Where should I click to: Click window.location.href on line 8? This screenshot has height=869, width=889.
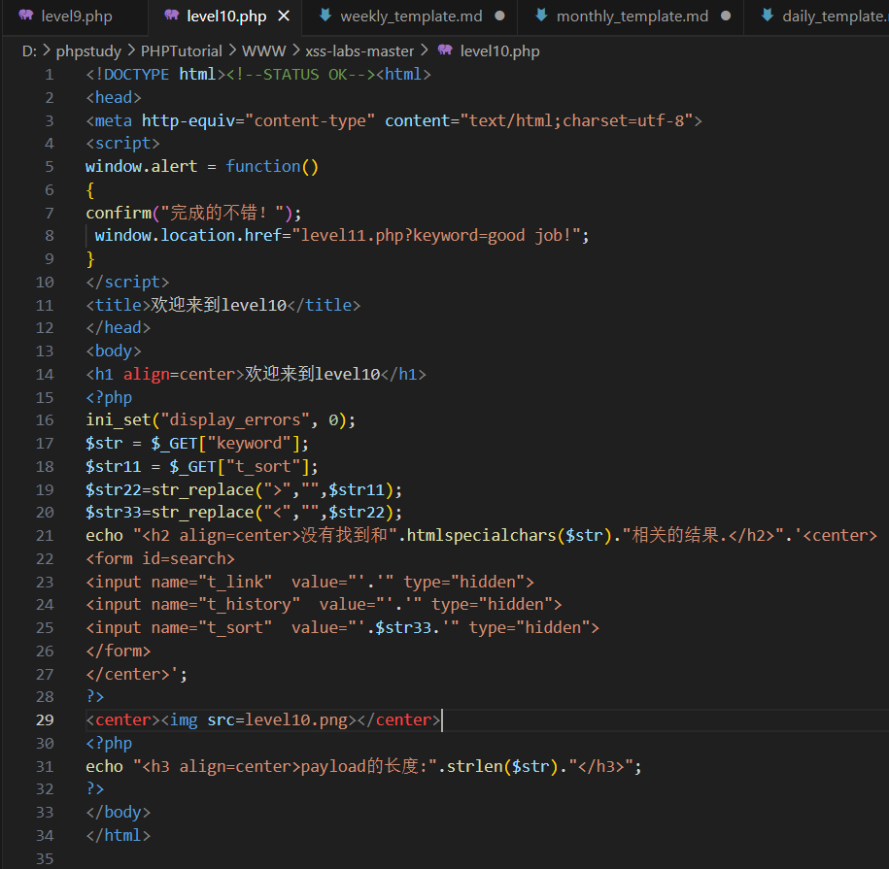pos(188,236)
